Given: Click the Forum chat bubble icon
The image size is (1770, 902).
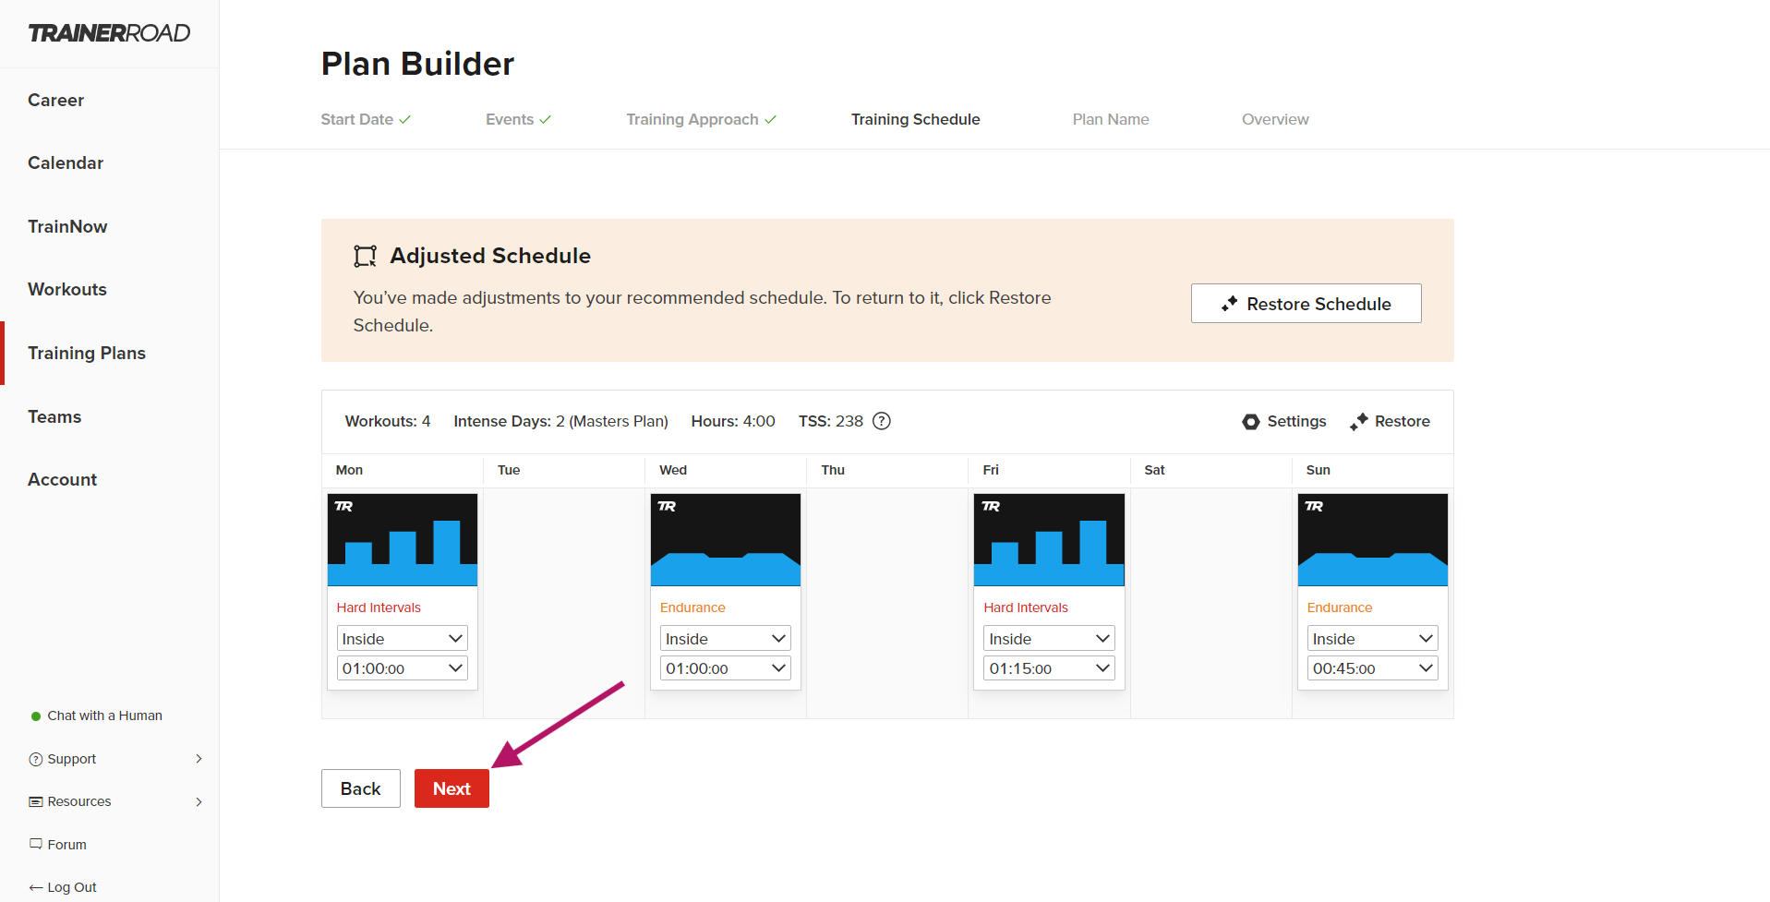Looking at the screenshot, I should [x=36, y=844].
